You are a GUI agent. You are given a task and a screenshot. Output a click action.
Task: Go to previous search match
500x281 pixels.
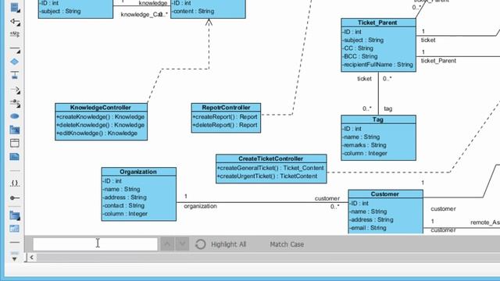[x=167, y=244]
